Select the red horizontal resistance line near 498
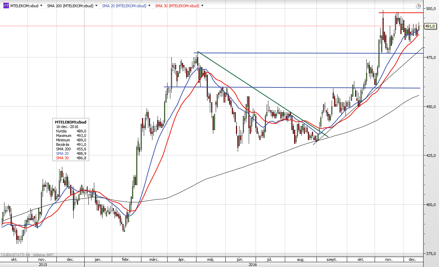Viewport: 439px width, 267px height. click(x=401, y=13)
